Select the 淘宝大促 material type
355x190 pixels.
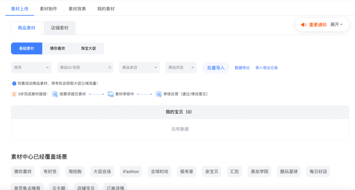pos(88,48)
